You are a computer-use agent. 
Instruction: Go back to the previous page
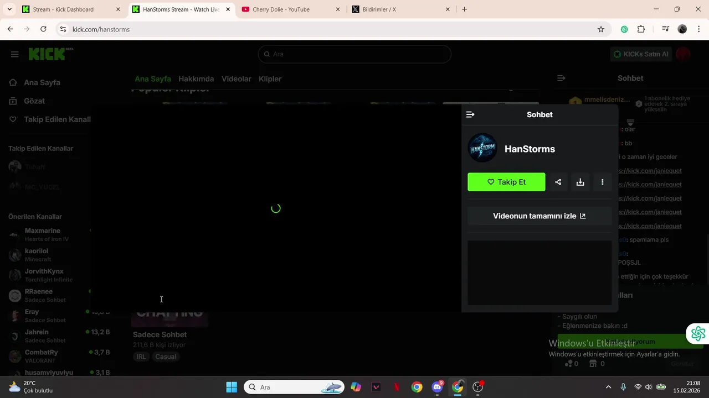click(x=10, y=29)
